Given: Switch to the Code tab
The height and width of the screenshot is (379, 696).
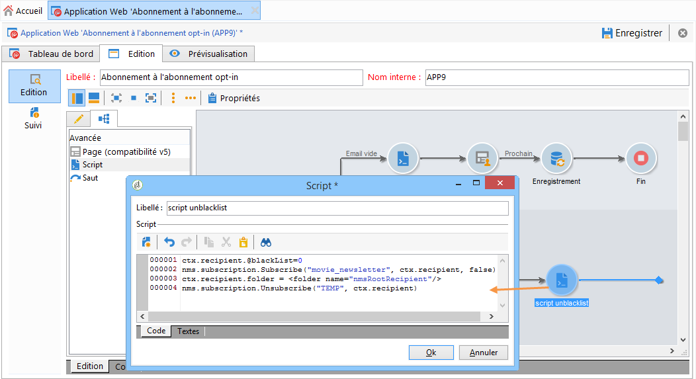Looking at the screenshot, I should [156, 331].
